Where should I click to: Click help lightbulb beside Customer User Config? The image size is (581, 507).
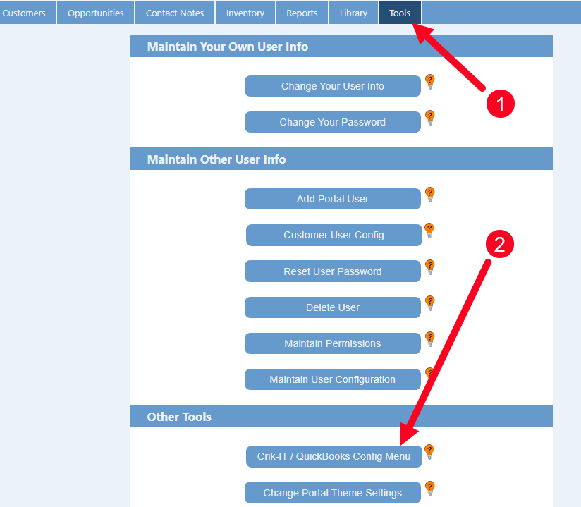click(x=429, y=231)
